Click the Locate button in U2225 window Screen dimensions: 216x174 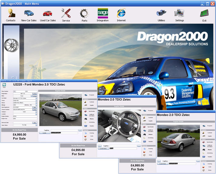coord(45,133)
